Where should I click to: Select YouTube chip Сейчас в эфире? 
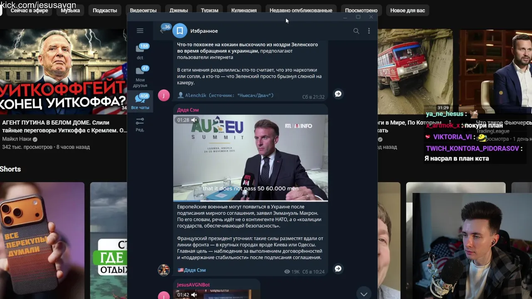29,10
